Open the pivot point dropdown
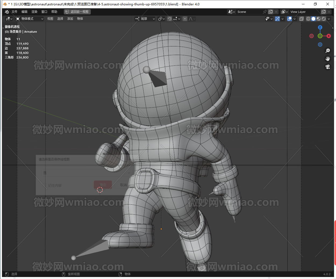Image resolution: width=336 pixels, height=279 pixels. (x=162, y=19)
